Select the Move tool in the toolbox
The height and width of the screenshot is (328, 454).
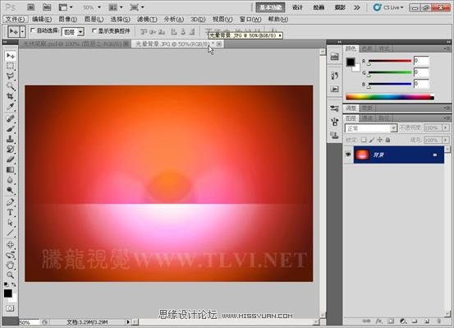pos(11,56)
